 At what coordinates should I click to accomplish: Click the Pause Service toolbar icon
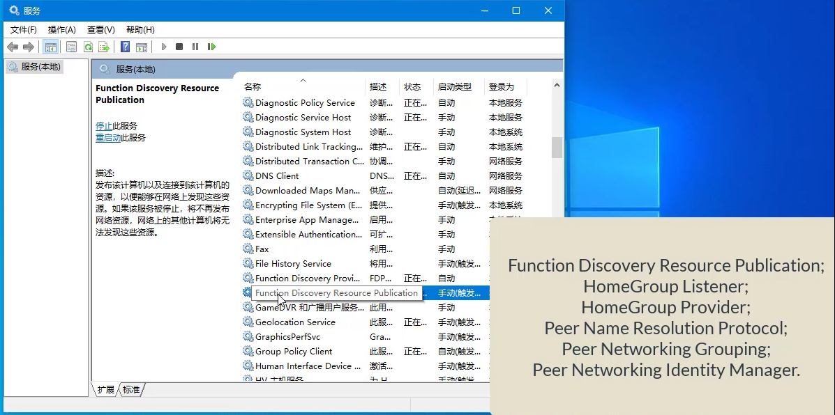tap(195, 47)
